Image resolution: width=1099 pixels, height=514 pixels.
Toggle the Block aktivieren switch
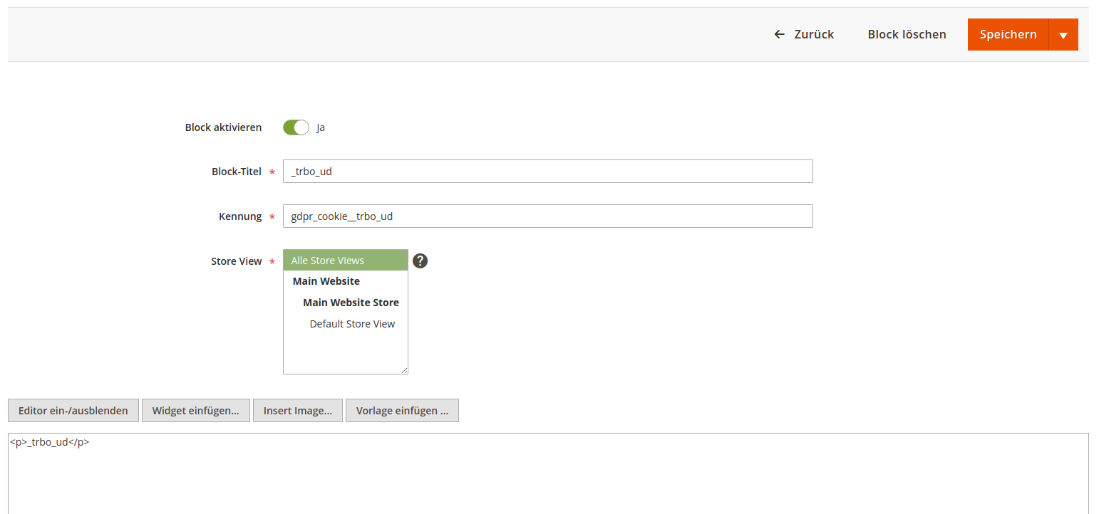[x=296, y=127]
